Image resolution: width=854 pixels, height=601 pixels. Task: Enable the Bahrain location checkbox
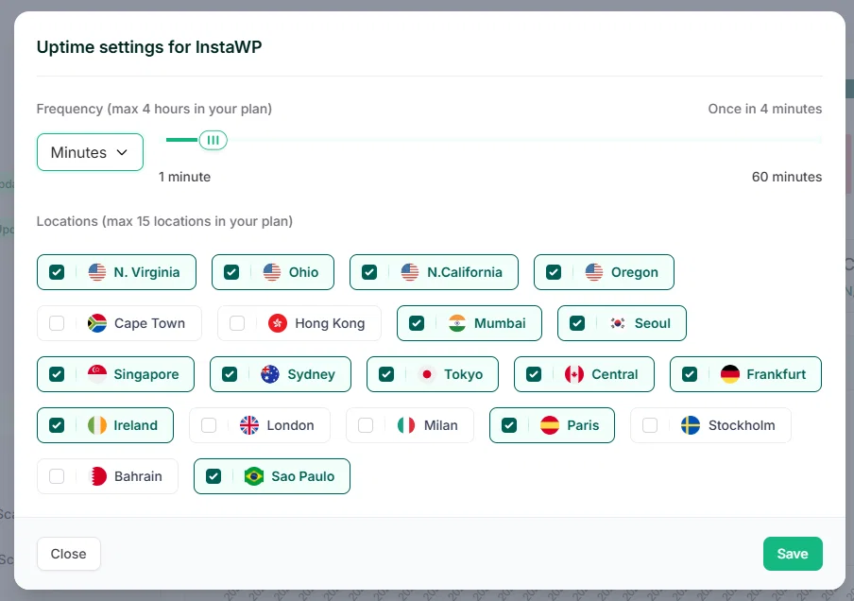pos(57,476)
